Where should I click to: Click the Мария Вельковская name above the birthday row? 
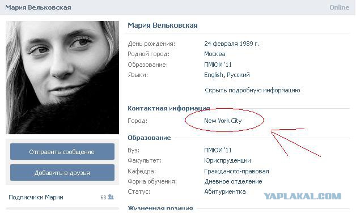point(163,25)
